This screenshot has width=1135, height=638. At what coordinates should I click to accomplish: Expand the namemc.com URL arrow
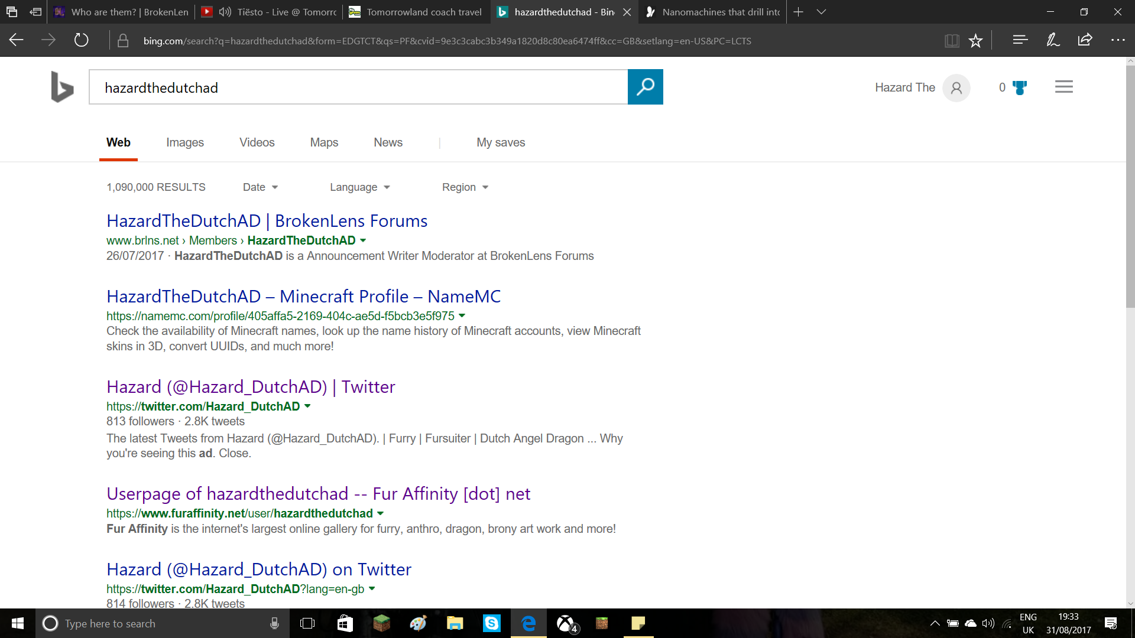pos(462,315)
